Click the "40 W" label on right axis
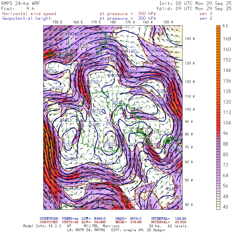 [x=189, y=205]
